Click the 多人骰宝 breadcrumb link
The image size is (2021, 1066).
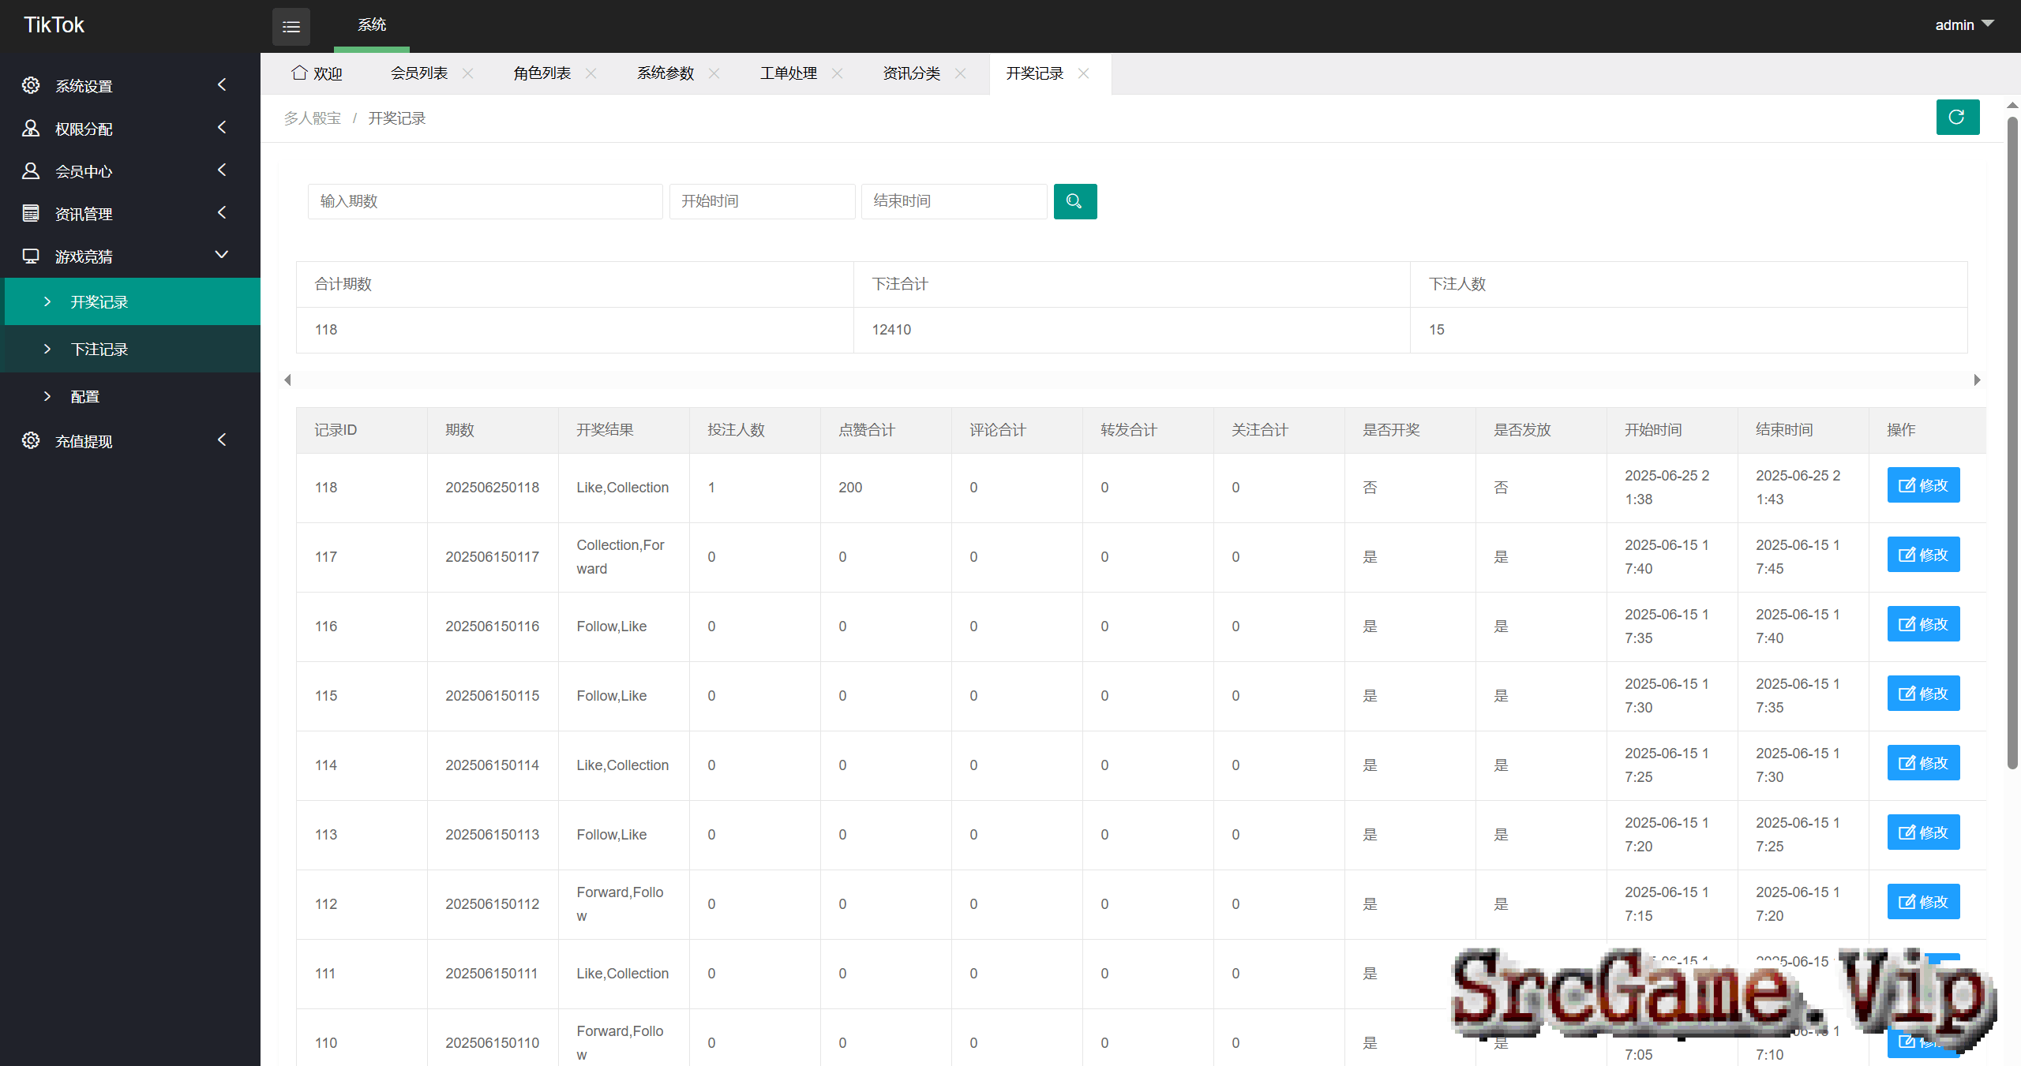pyautogui.click(x=313, y=118)
